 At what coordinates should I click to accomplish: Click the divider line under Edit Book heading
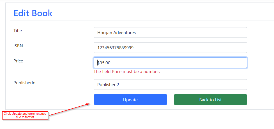[142, 20]
